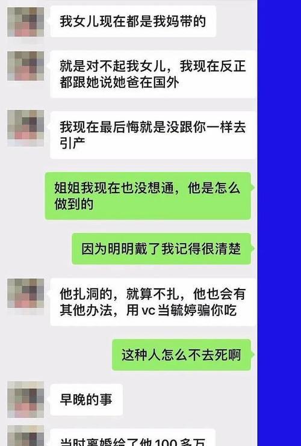The width and height of the screenshot is (301, 446).
Task: Select green bubble '这种人怎么不去死啊'
Action: click(x=182, y=355)
